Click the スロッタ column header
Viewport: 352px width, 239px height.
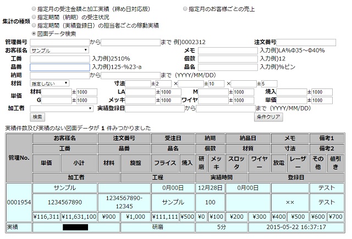click(x=237, y=163)
